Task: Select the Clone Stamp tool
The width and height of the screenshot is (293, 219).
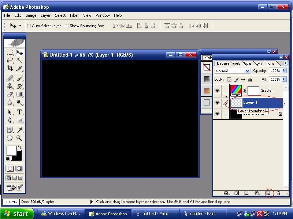Action: [10, 86]
